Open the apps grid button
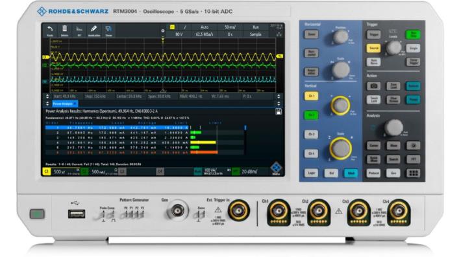Image resolution: width=461 pixels, height=257 pixels. pyautogui.click(x=413, y=173)
